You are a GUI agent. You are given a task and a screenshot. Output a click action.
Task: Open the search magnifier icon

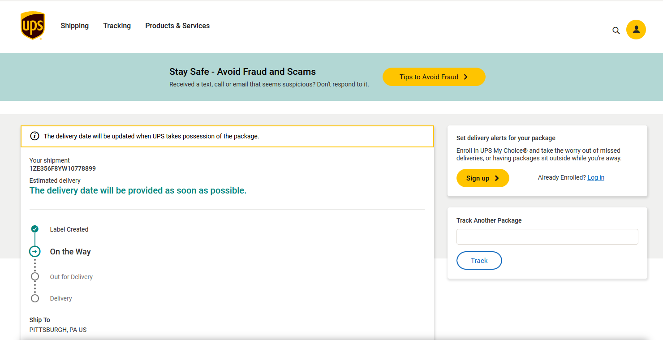pos(616,30)
